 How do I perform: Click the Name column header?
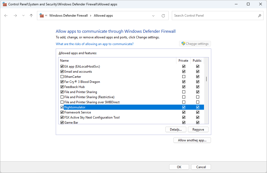click(x=117, y=61)
